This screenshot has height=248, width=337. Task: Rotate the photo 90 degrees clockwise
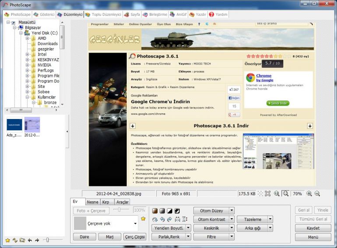[169, 220]
